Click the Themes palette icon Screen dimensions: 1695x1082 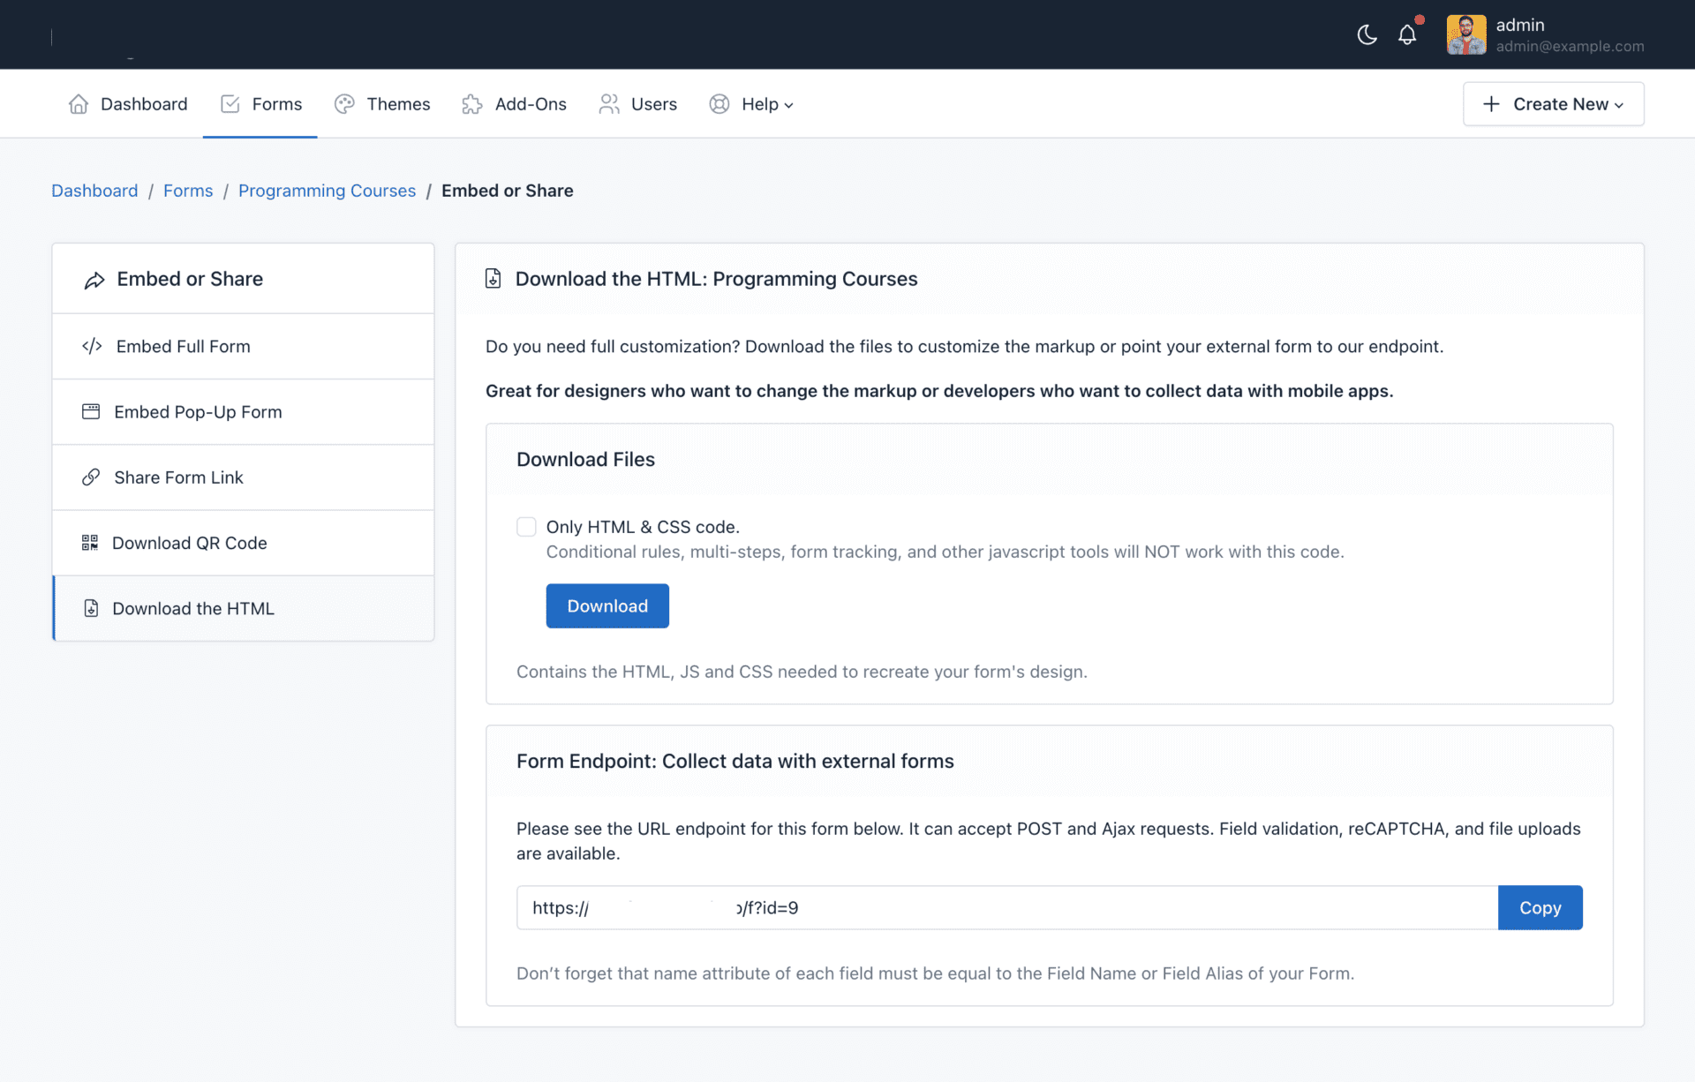pyautogui.click(x=344, y=104)
